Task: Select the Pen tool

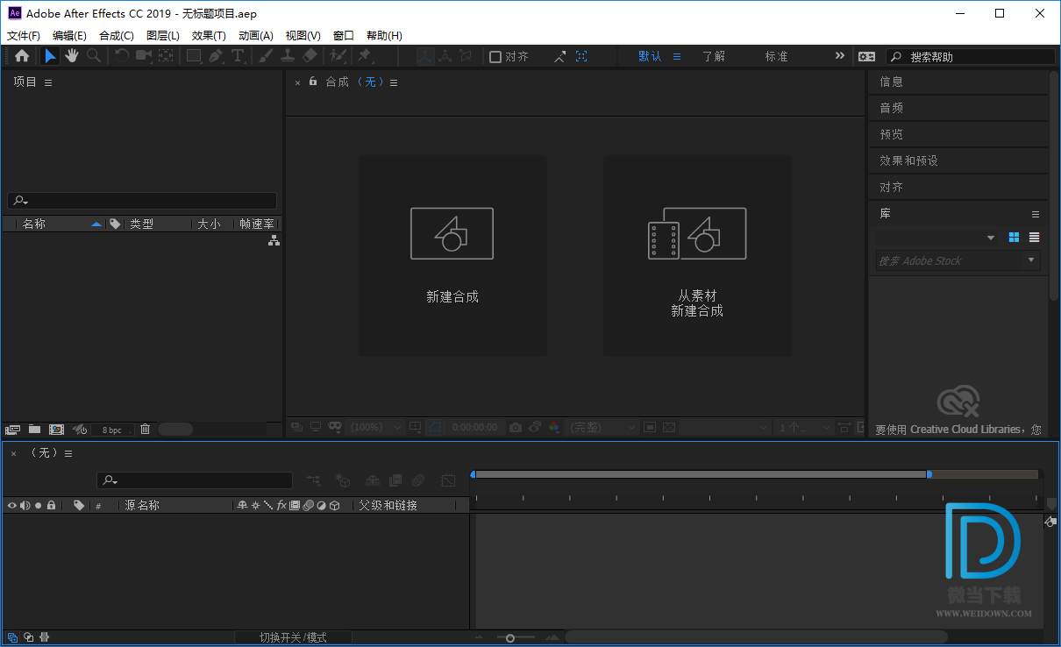Action: pos(216,56)
